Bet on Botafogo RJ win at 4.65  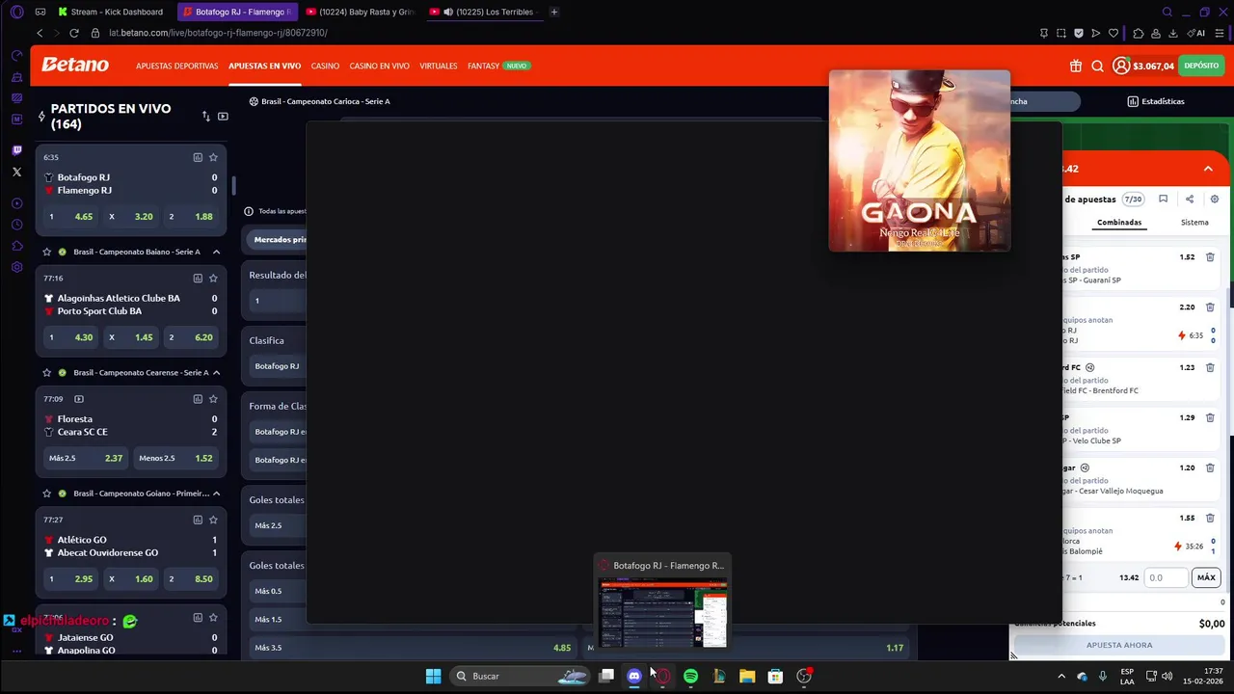(x=72, y=217)
